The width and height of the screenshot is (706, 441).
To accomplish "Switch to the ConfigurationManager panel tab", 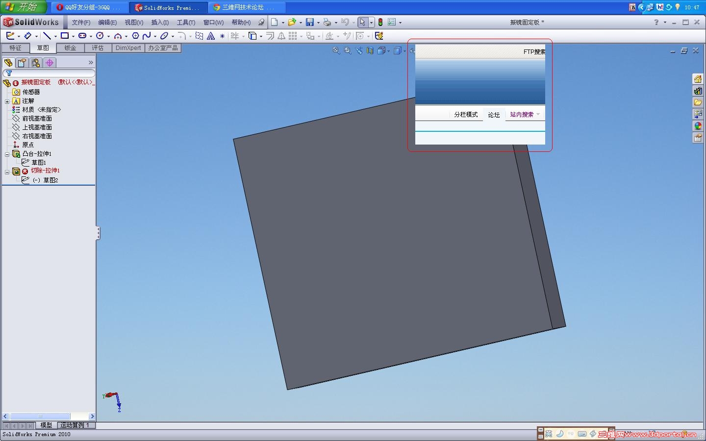I will 36,63.
